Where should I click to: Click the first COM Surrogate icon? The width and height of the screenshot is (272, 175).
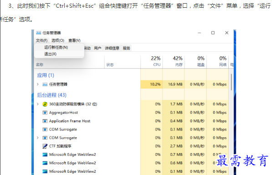point(45,130)
